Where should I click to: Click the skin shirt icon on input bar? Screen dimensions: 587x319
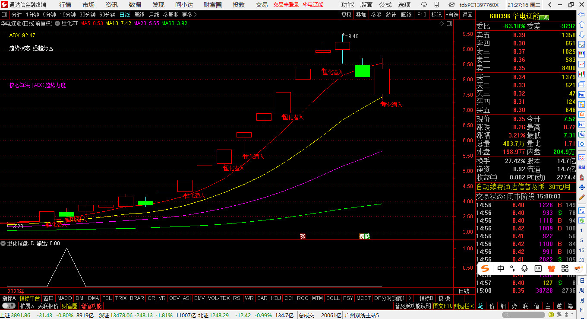coord(551,268)
